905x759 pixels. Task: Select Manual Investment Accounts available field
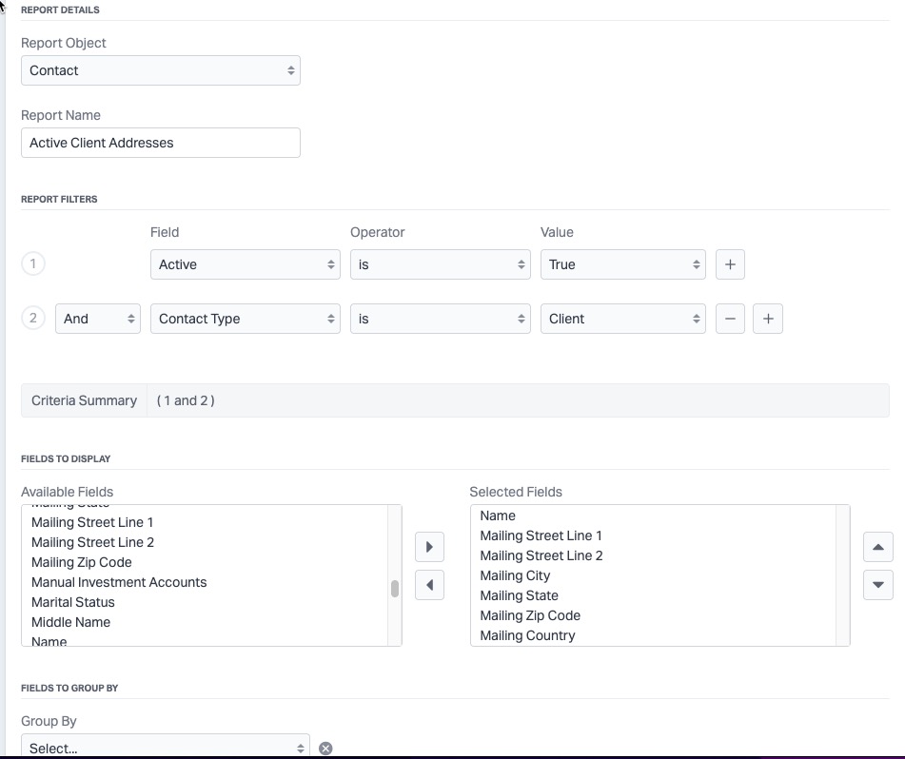(119, 582)
